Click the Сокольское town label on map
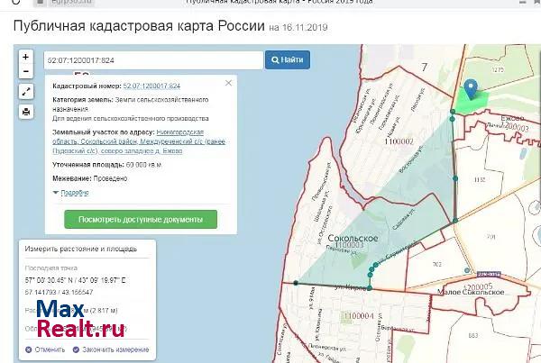The width and height of the screenshot is (541, 363). [x=322, y=235]
